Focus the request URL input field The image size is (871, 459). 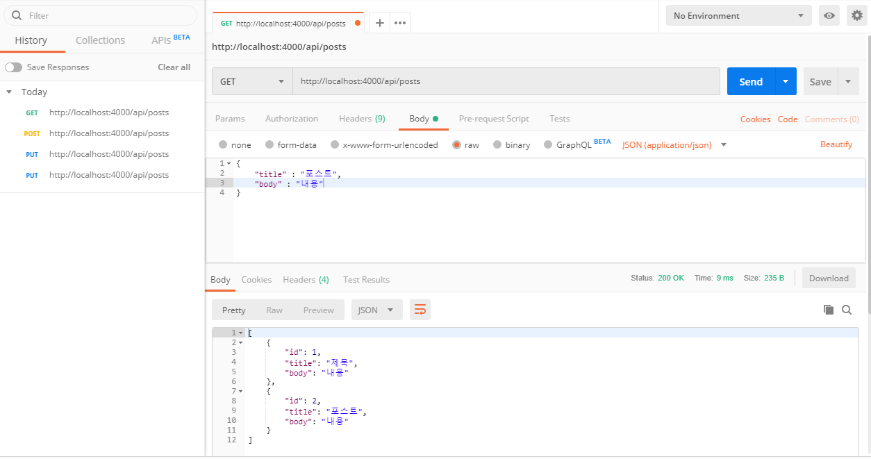pyautogui.click(x=506, y=81)
